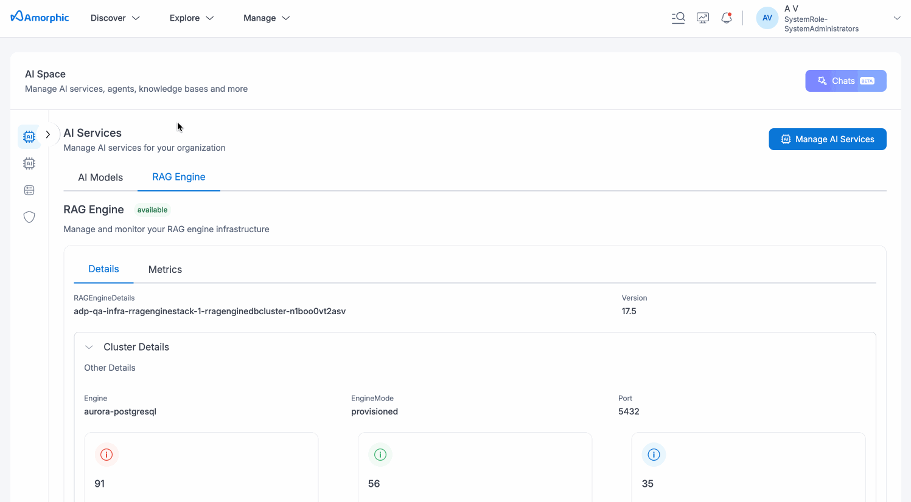The image size is (911, 502).
Task: Open the Discover dropdown menu
Action: (115, 18)
